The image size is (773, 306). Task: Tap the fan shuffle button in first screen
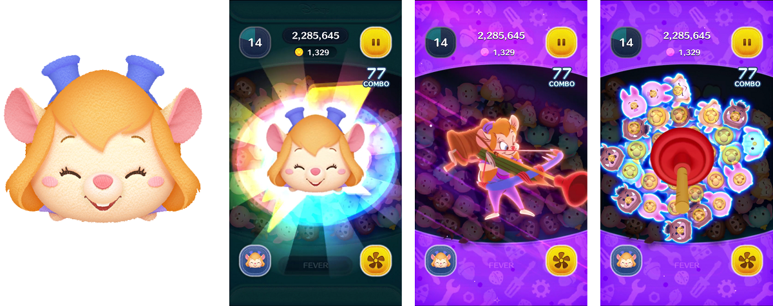376,262
